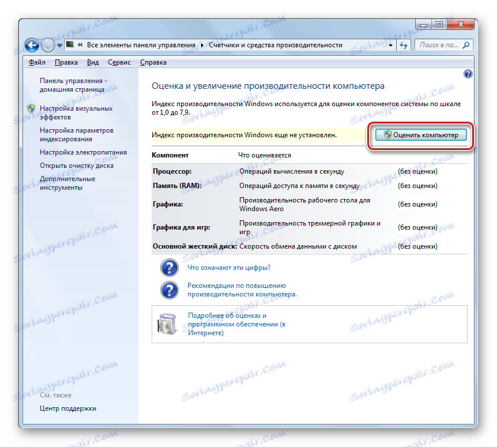The width and height of the screenshot is (497, 447).
Task: Click the 'Компонент' column header
Action: click(x=170, y=155)
